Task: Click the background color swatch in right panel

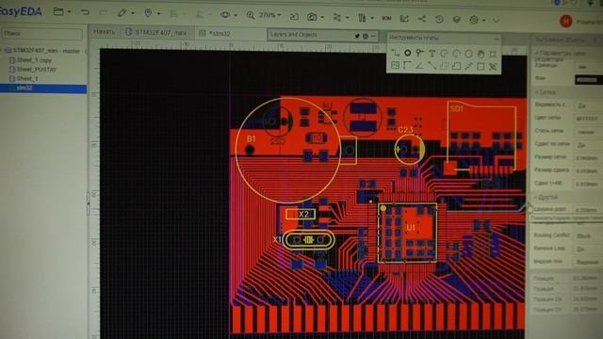Action: [x=588, y=80]
